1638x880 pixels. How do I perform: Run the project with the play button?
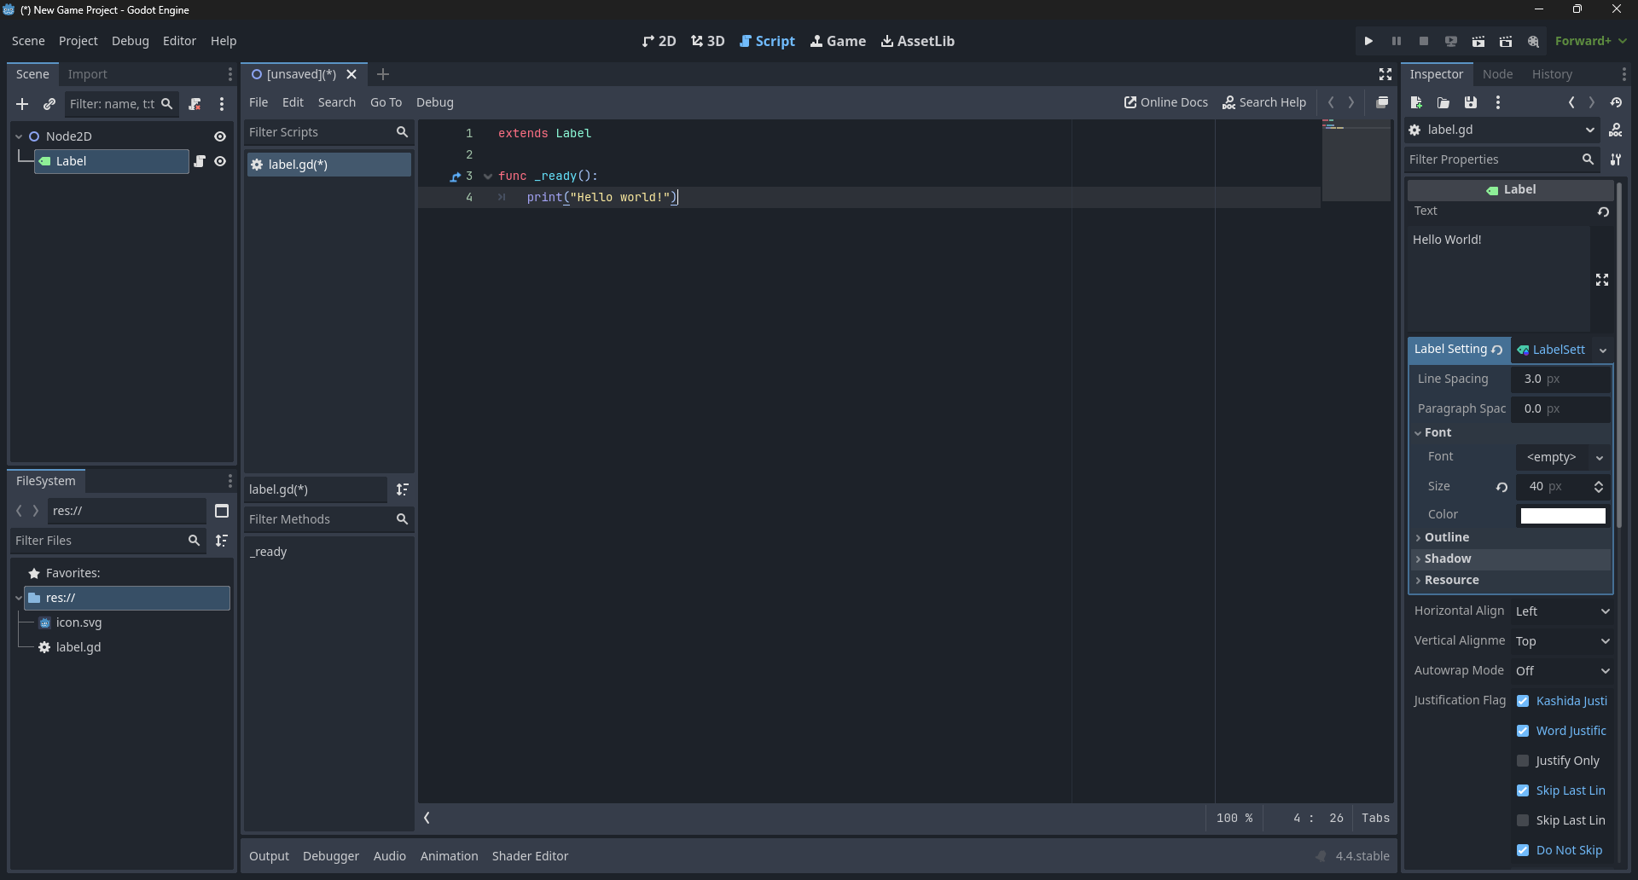coord(1368,41)
